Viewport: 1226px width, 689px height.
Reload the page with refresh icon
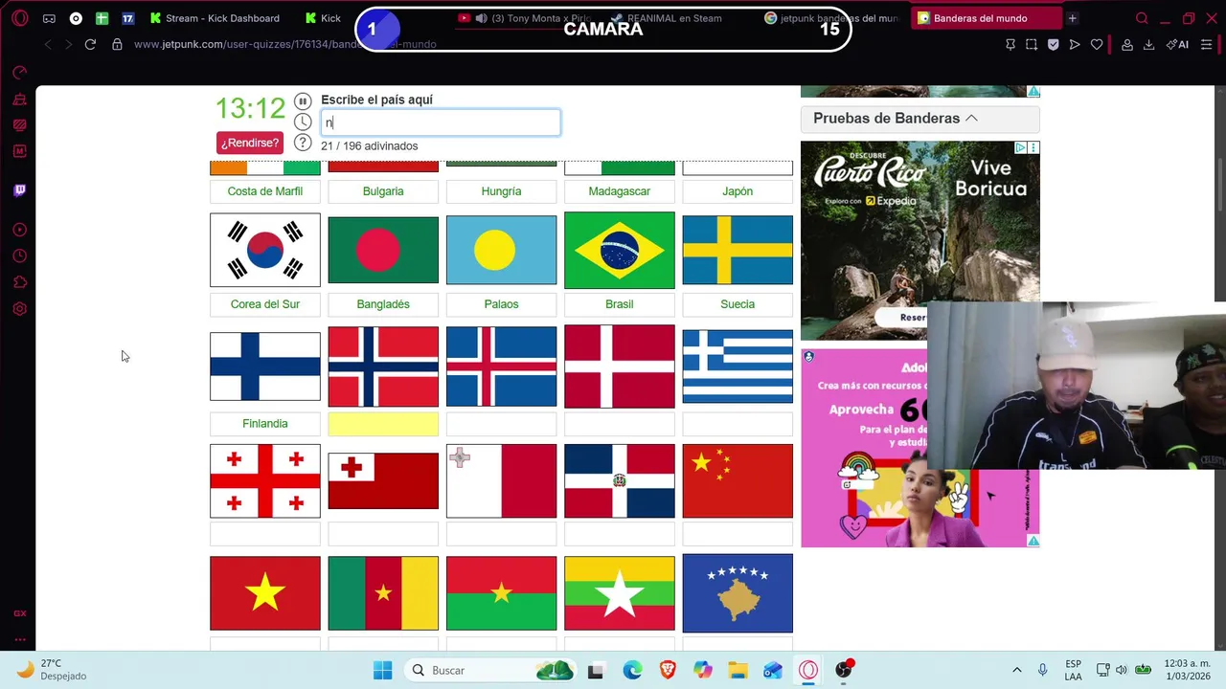90,44
